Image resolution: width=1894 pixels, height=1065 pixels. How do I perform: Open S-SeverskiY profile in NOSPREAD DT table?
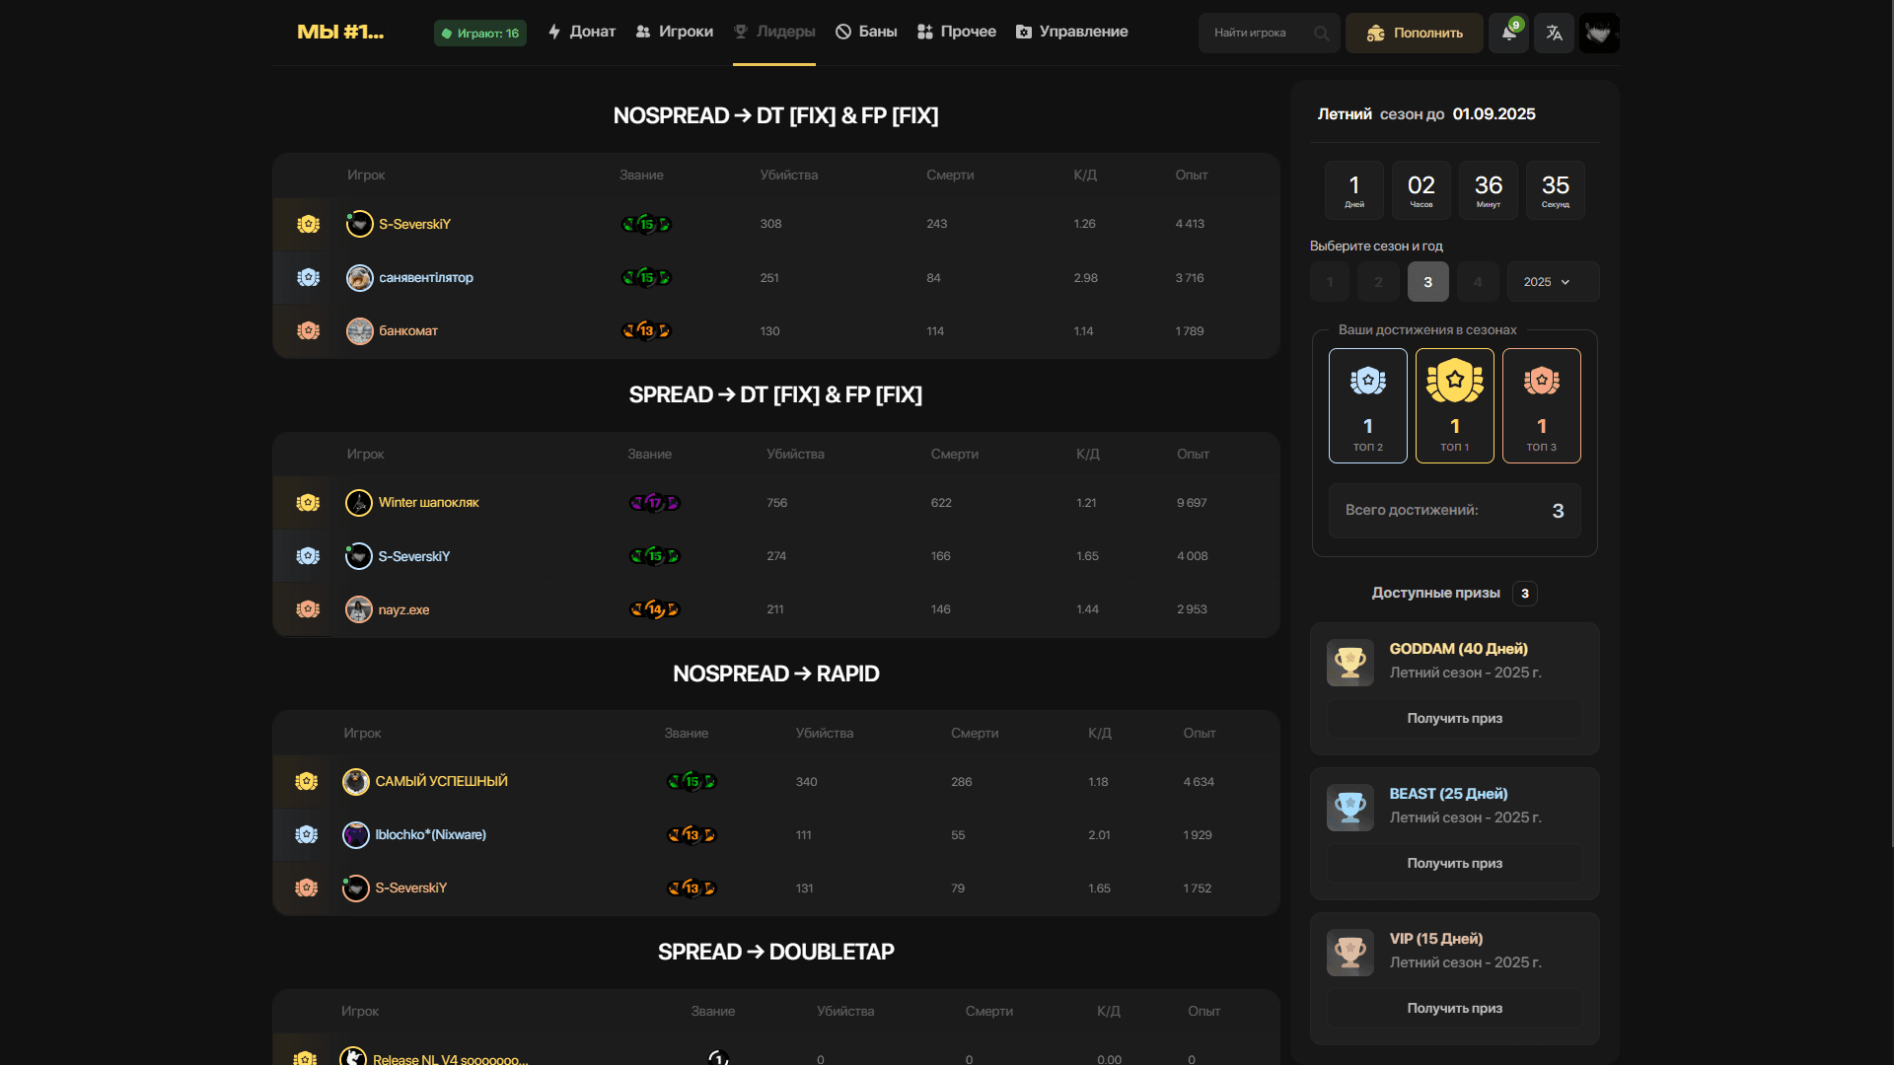tap(414, 224)
